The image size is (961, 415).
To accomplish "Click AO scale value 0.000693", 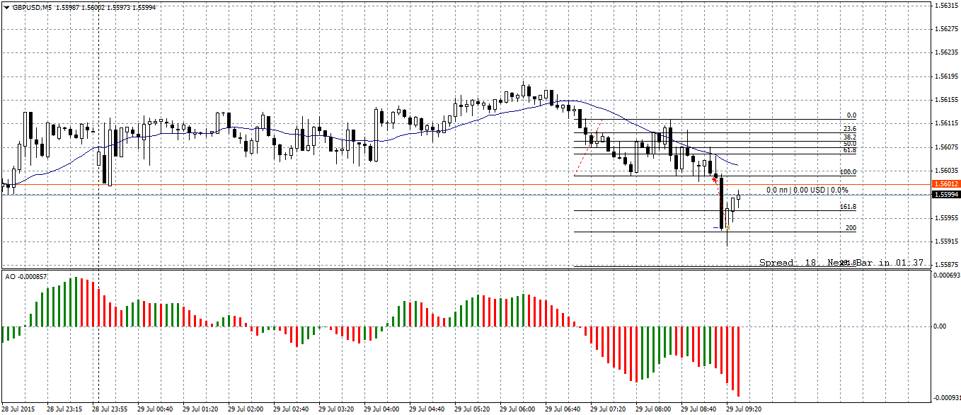I will pyautogui.click(x=946, y=275).
